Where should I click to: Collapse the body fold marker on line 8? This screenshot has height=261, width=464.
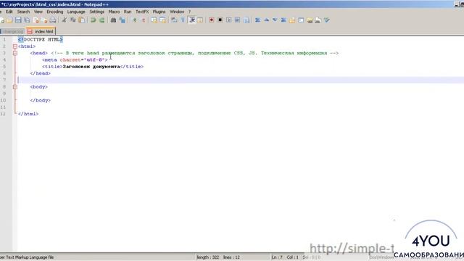[x=15, y=87]
